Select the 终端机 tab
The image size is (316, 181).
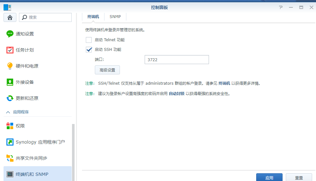click(93, 17)
